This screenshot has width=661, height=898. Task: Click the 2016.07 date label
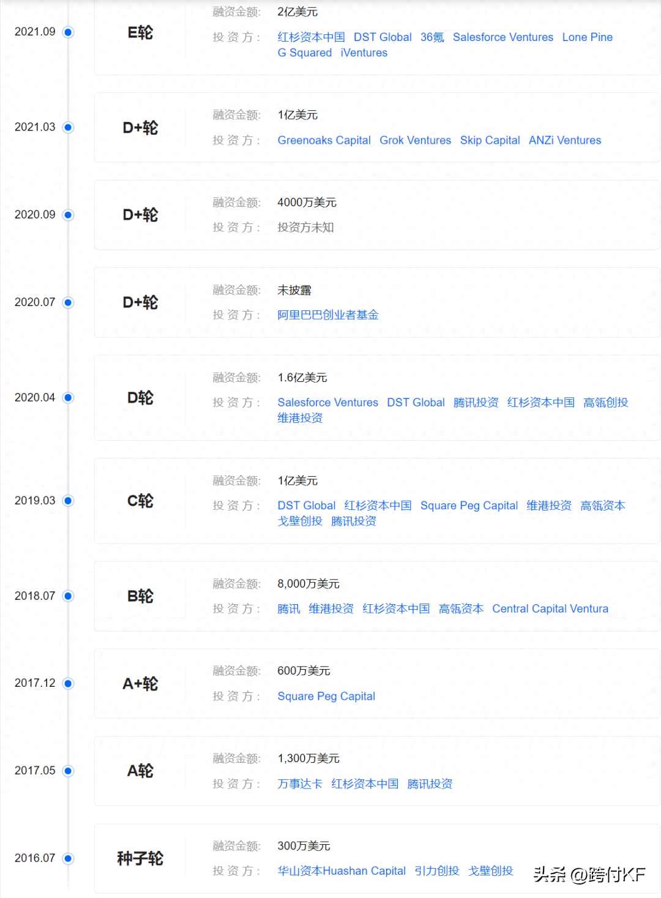[x=35, y=858]
